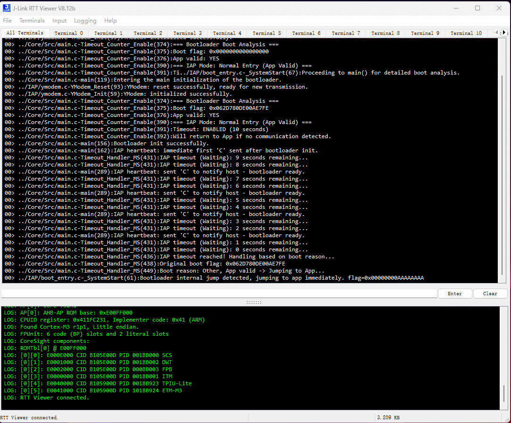Open the File menu
The width and height of the screenshot is (511, 423).
tap(7, 21)
